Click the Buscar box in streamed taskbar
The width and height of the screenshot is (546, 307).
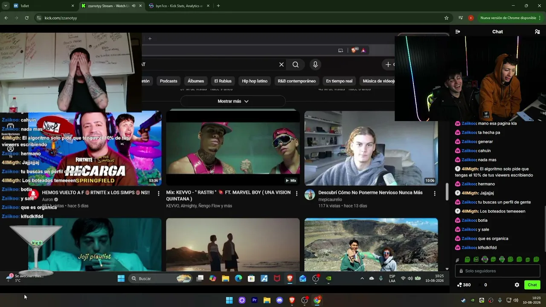161,278
